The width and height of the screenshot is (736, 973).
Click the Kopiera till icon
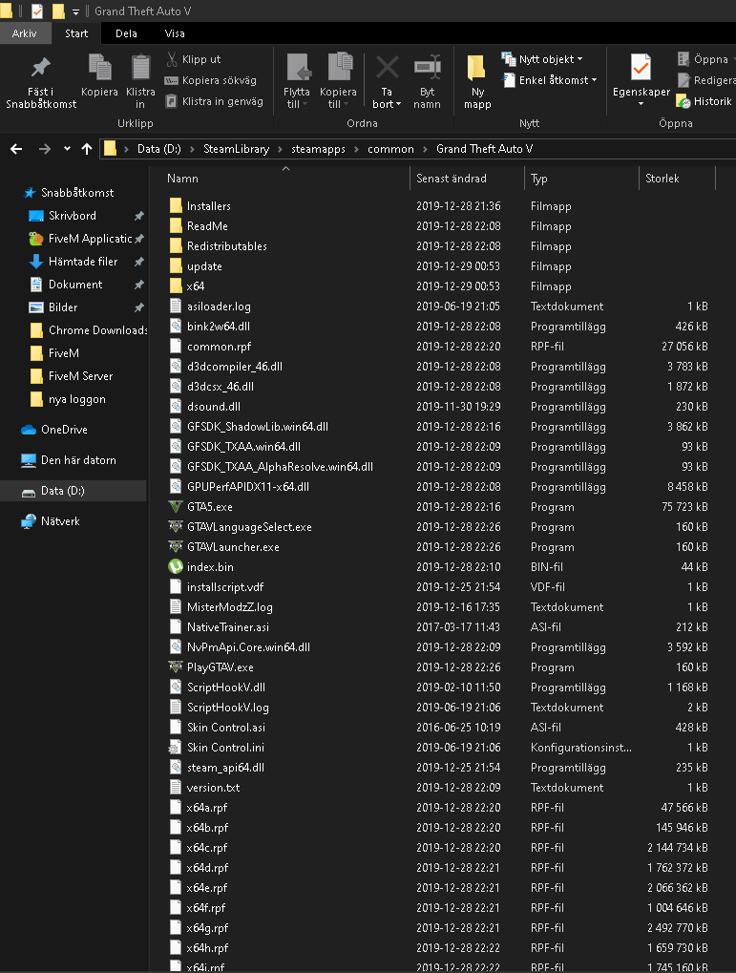click(340, 67)
